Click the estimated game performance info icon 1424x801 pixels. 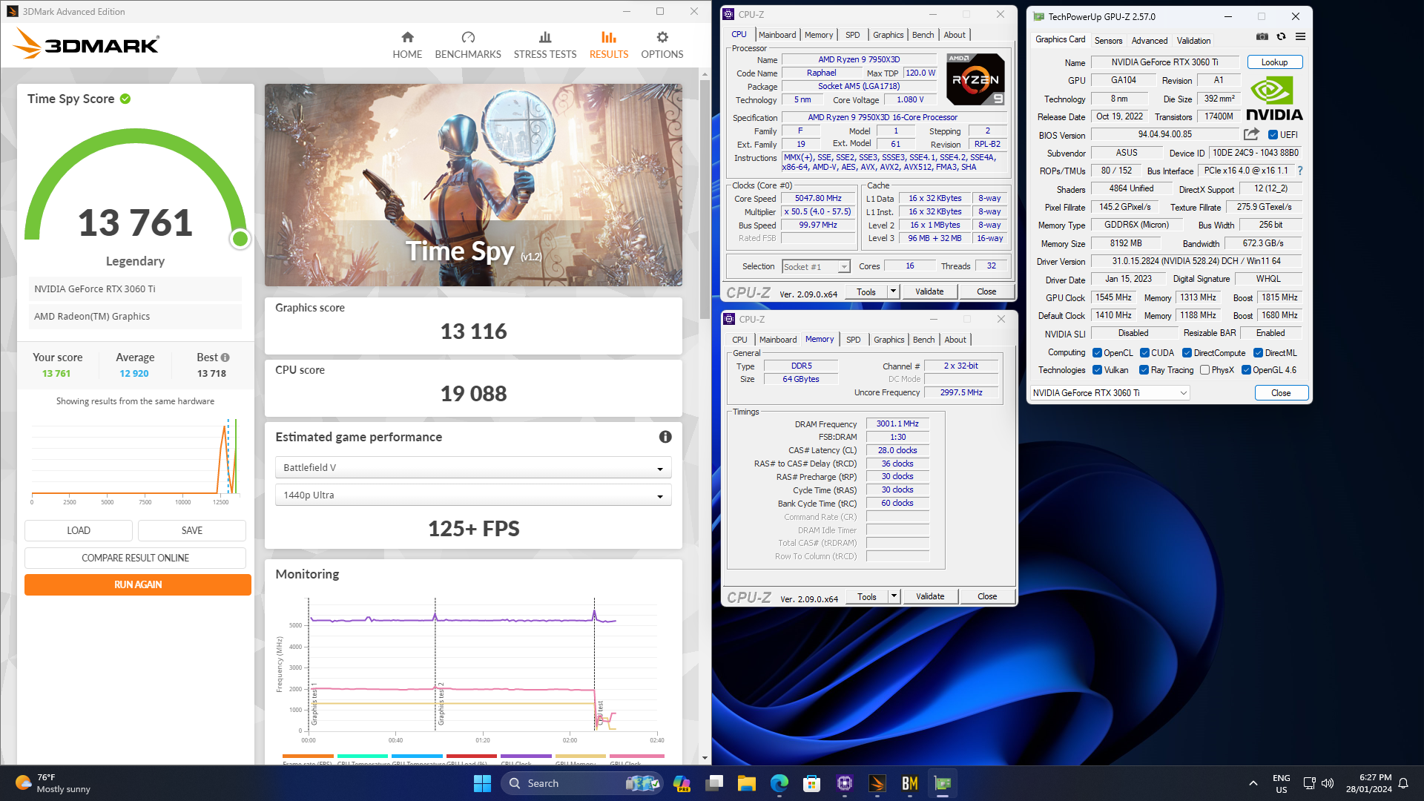(665, 437)
